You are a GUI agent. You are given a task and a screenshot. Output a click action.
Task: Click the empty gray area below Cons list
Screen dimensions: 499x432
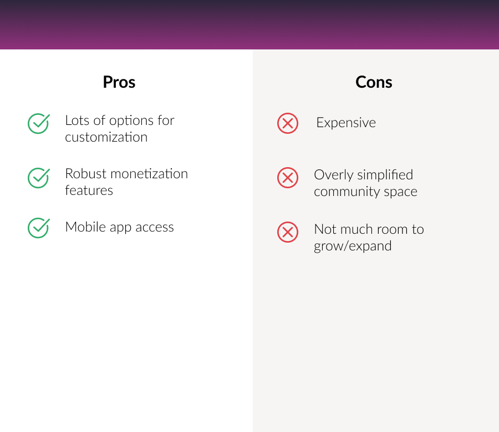[x=376, y=344]
